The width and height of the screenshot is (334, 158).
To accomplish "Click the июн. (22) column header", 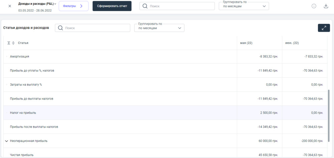I will pos(292,43).
